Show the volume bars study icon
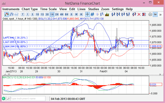 (107, 14)
